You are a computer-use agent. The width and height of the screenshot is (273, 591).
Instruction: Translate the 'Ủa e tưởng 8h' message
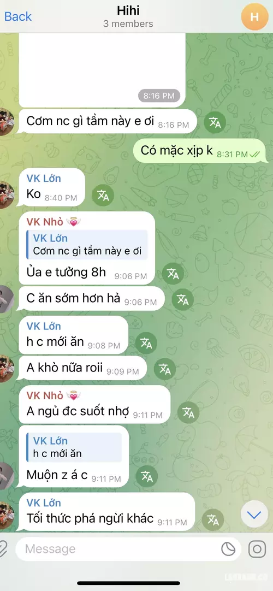coord(173,274)
